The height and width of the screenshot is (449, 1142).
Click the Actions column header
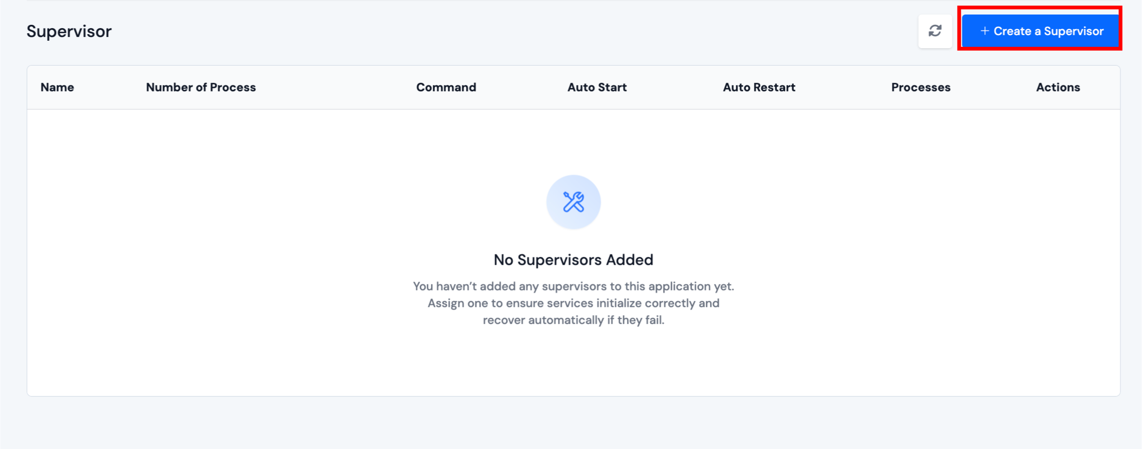point(1058,87)
